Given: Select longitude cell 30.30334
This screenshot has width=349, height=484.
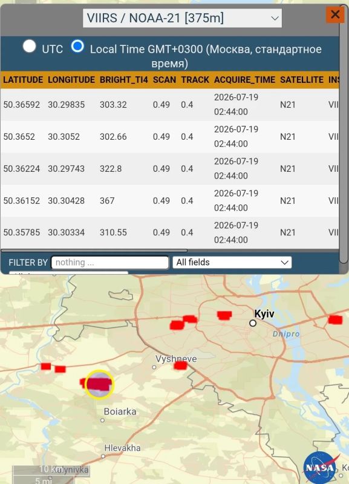Looking at the screenshot, I should [x=67, y=232].
